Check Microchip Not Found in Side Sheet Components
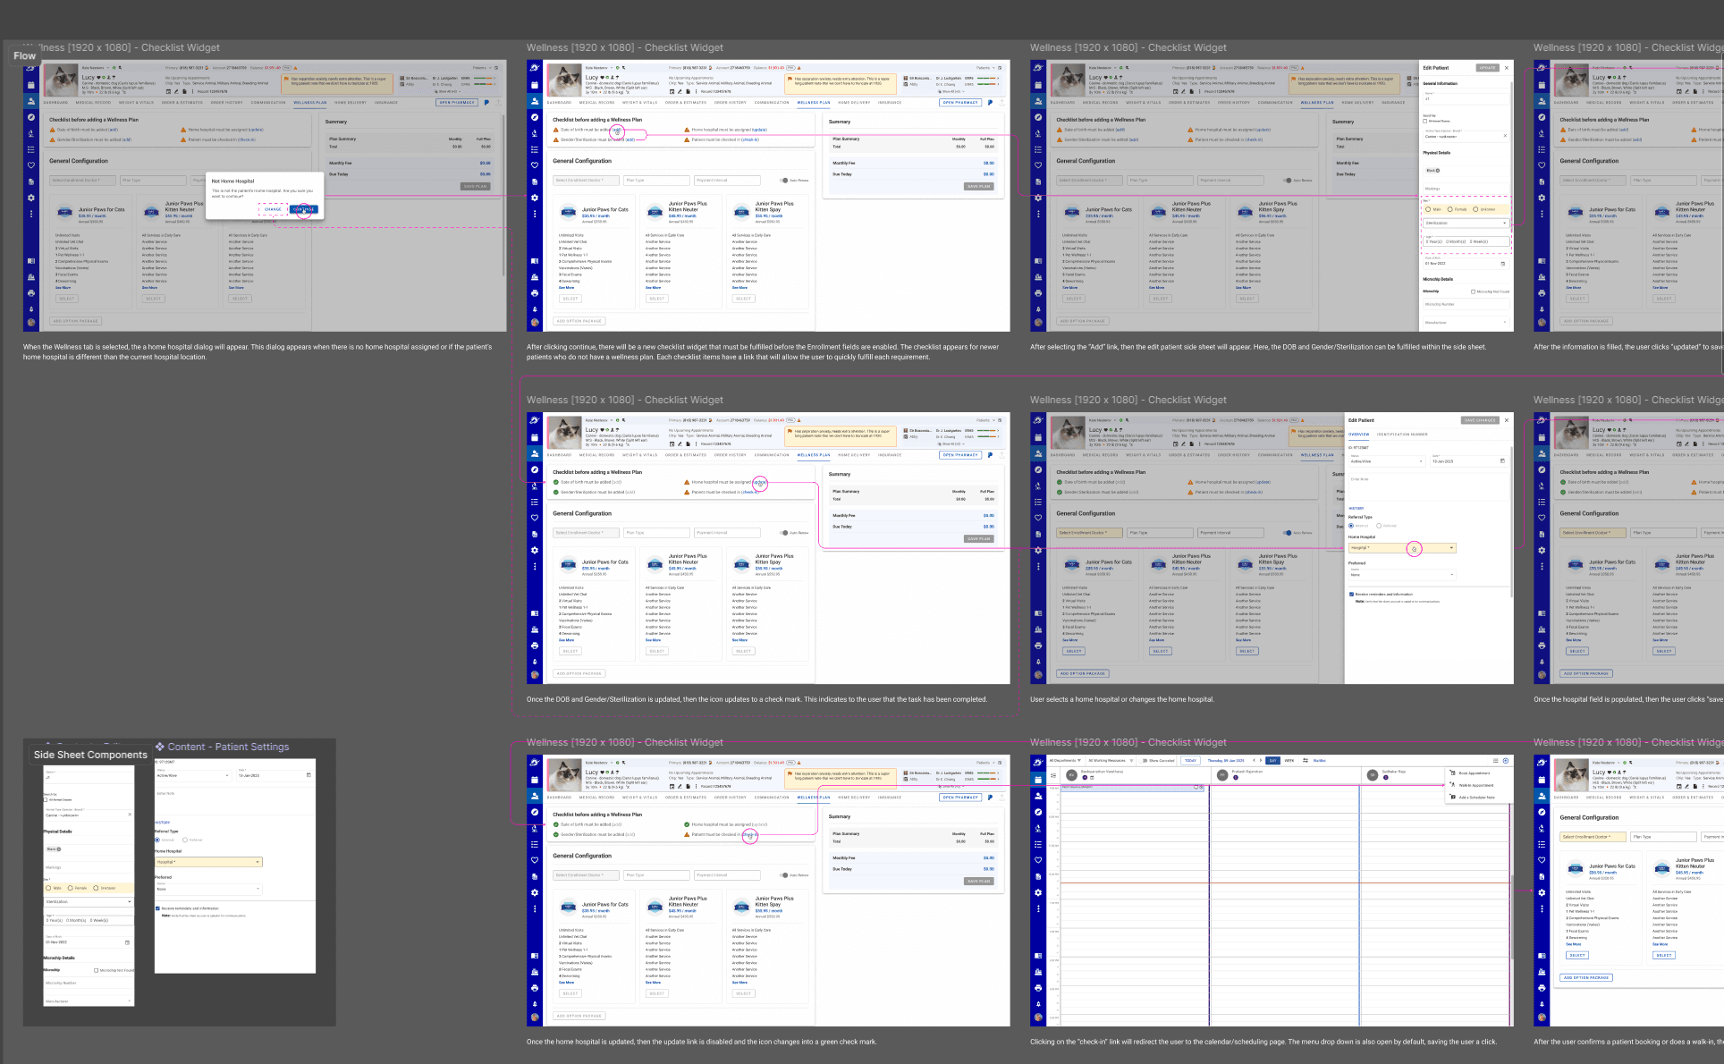The height and width of the screenshot is (1064, 1724). 97,970
